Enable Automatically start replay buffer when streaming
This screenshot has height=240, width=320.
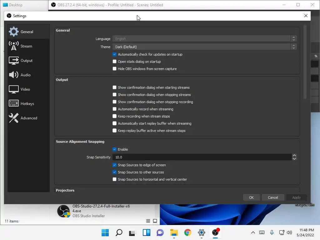coord(114,123)
